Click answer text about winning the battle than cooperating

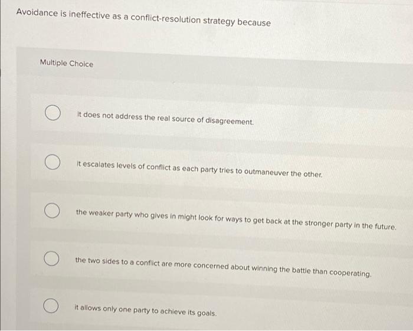pos(224,267)
